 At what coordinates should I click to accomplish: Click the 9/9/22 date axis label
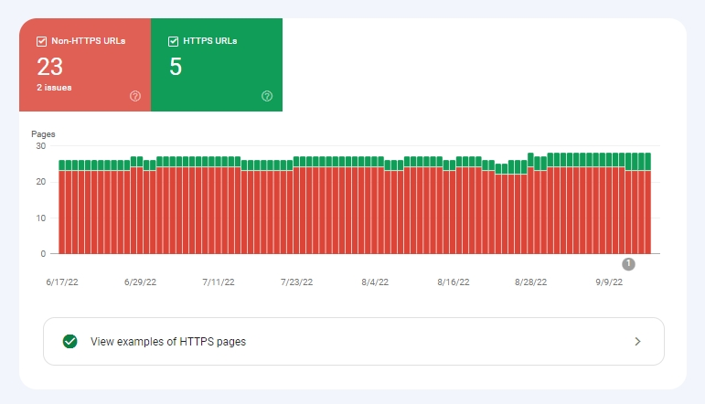pos(609,282)
